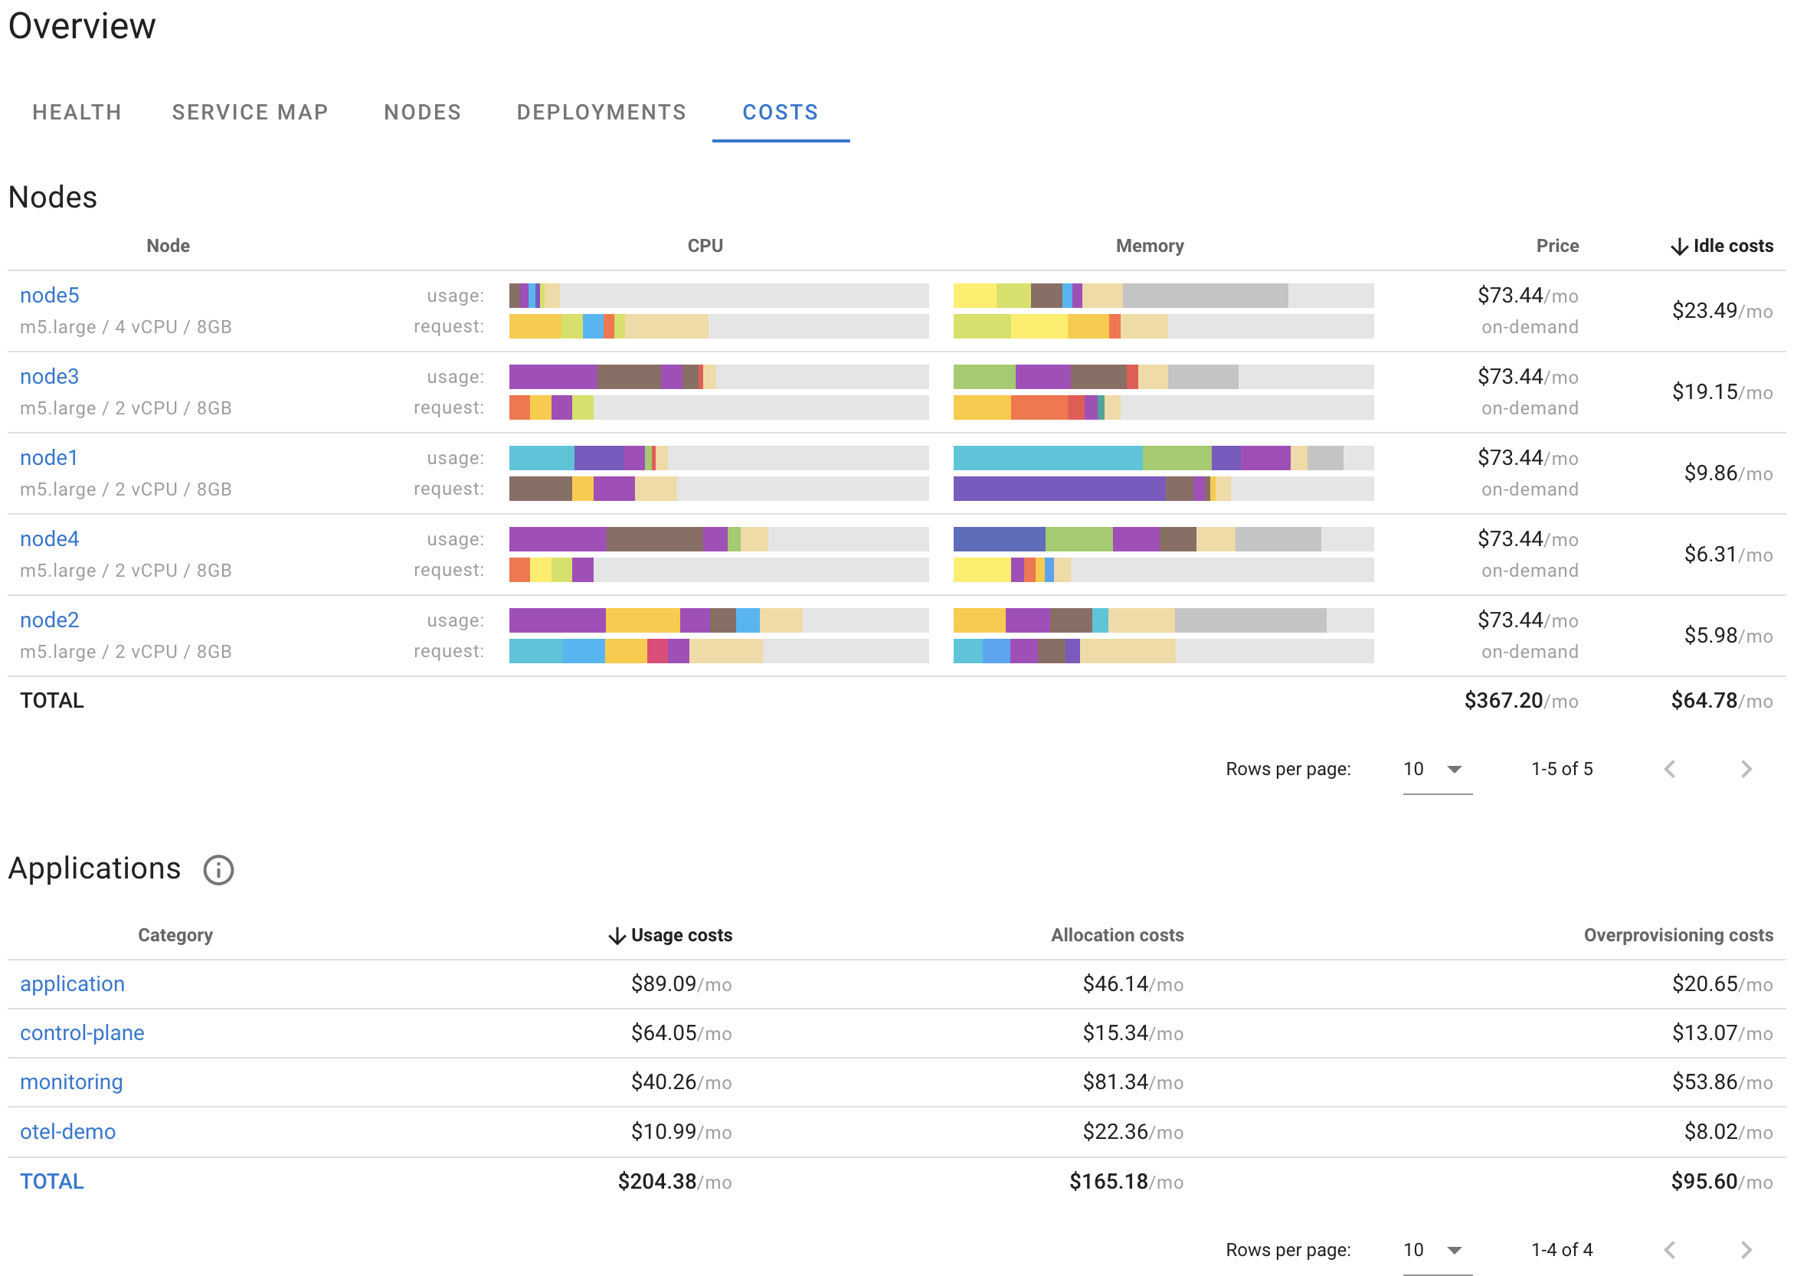
Task: Click total idle costs $64.78/mo
Action: pyautogui.click(x=1723, y=701)
